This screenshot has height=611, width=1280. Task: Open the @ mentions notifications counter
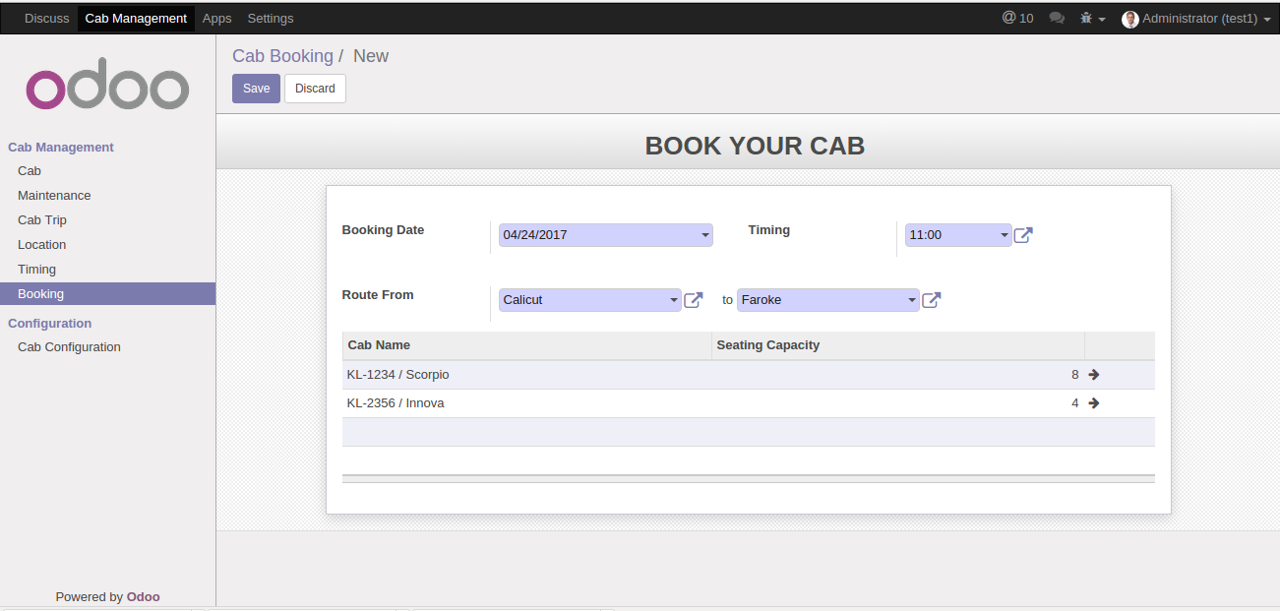(1017, 18)
